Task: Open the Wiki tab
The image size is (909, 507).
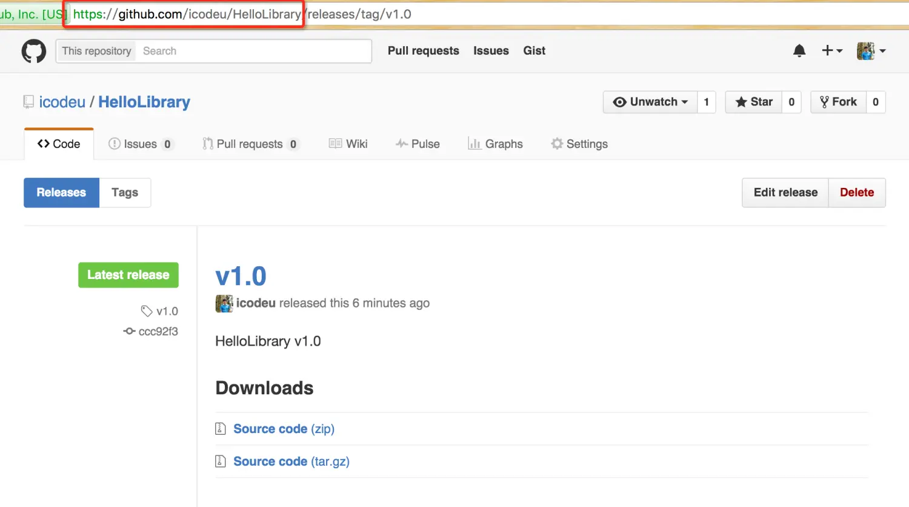Action: 348,144
